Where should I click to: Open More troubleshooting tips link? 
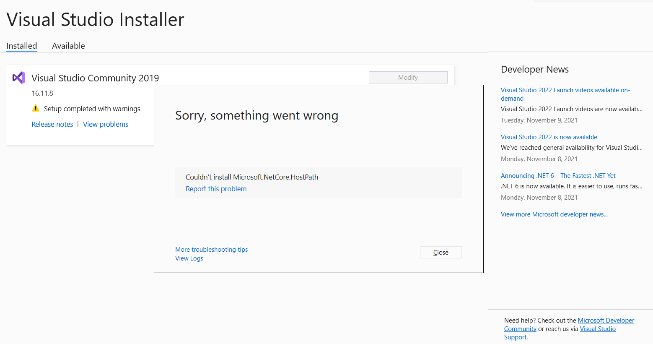tap(211, 250)
